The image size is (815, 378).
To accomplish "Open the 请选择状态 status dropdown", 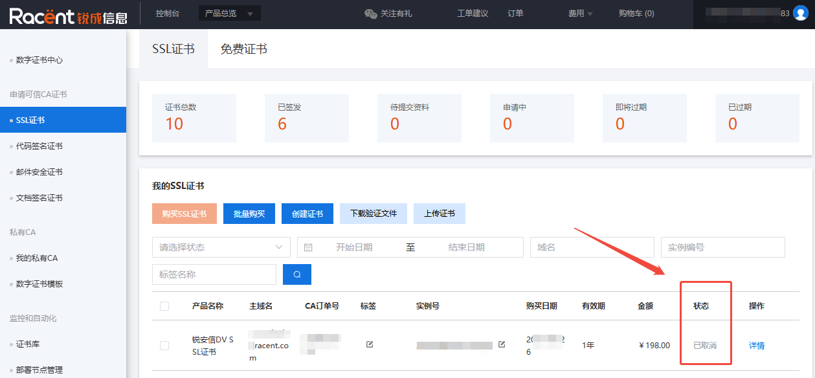I will coord(221,247).
